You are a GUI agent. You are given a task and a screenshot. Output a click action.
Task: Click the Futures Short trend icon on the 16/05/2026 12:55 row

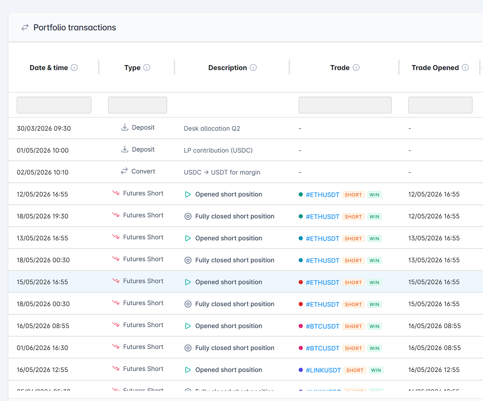116,368
